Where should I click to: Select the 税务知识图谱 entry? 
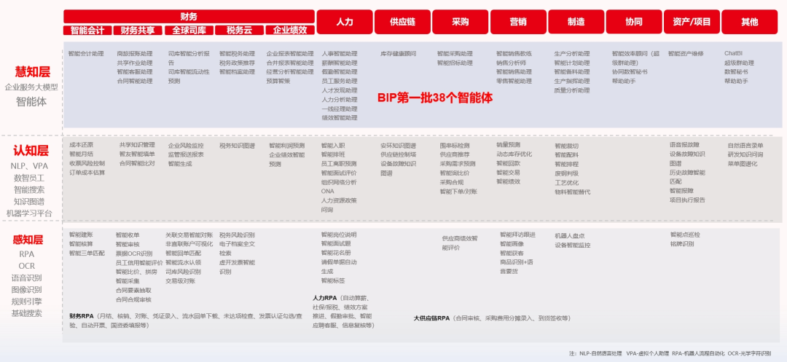237,146
